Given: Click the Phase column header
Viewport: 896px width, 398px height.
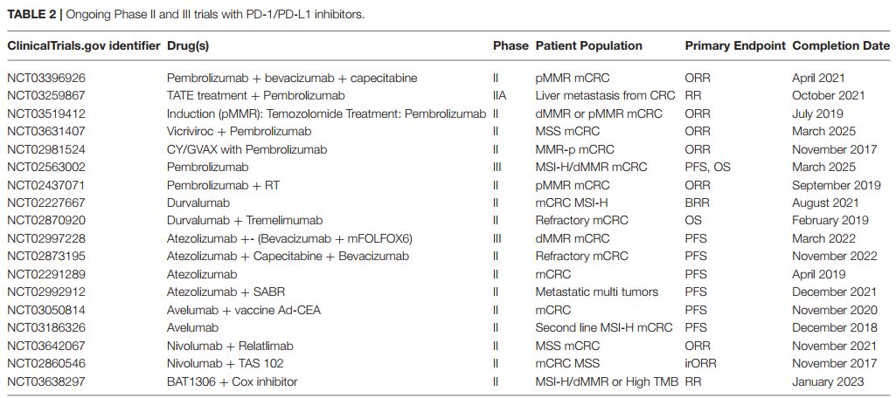Looking at the screenshot, I should tap(511, 45).
